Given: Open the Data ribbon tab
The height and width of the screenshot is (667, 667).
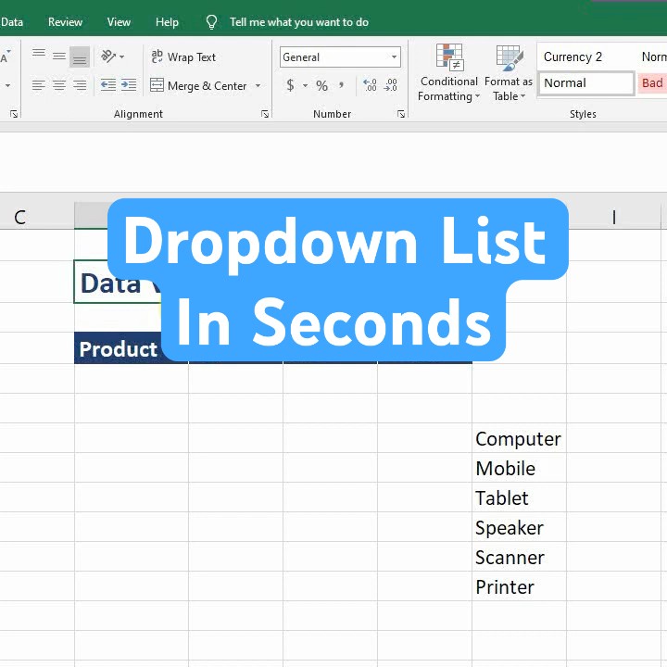Looking at the screenshot, I should (12, 22).
